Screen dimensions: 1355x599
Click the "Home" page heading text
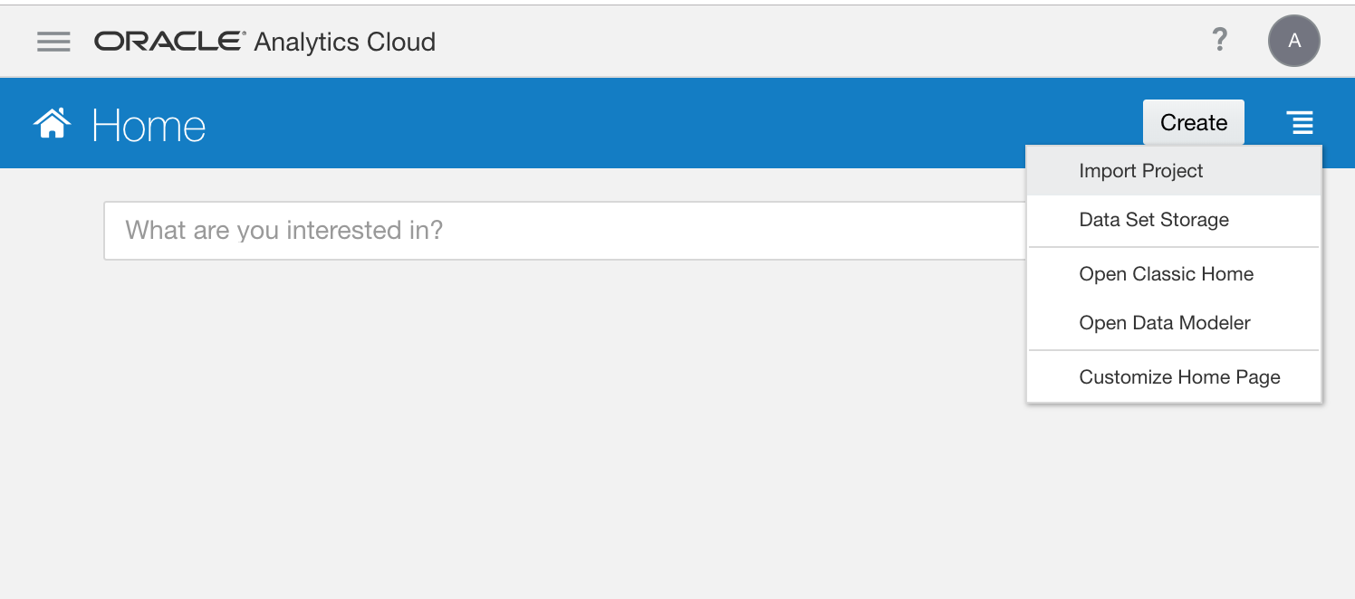pyautogui.click(x=149, y=125)
